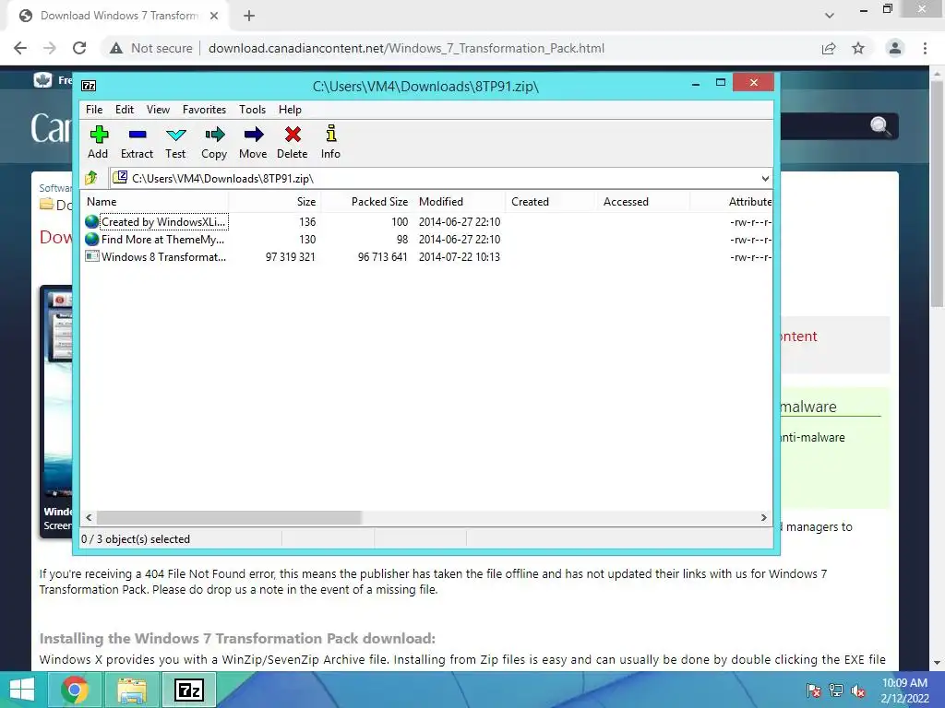Open a new Chrome tab

point(249,16)
